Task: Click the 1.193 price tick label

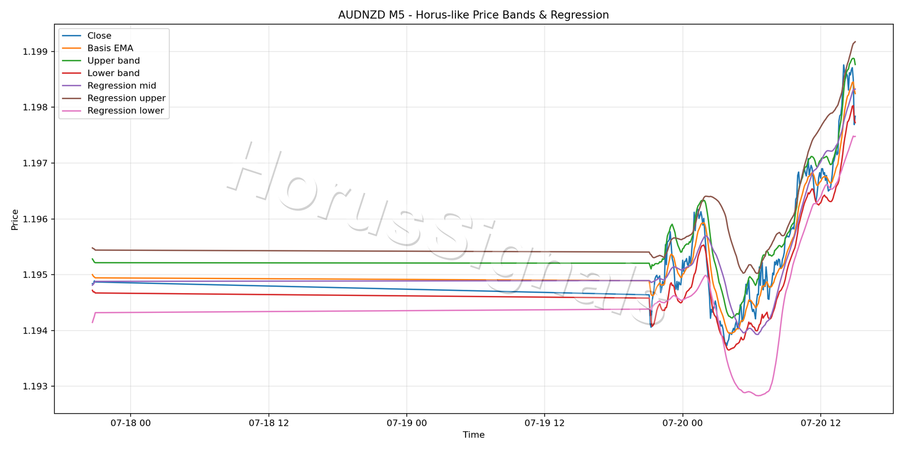Action: point(36,387)
